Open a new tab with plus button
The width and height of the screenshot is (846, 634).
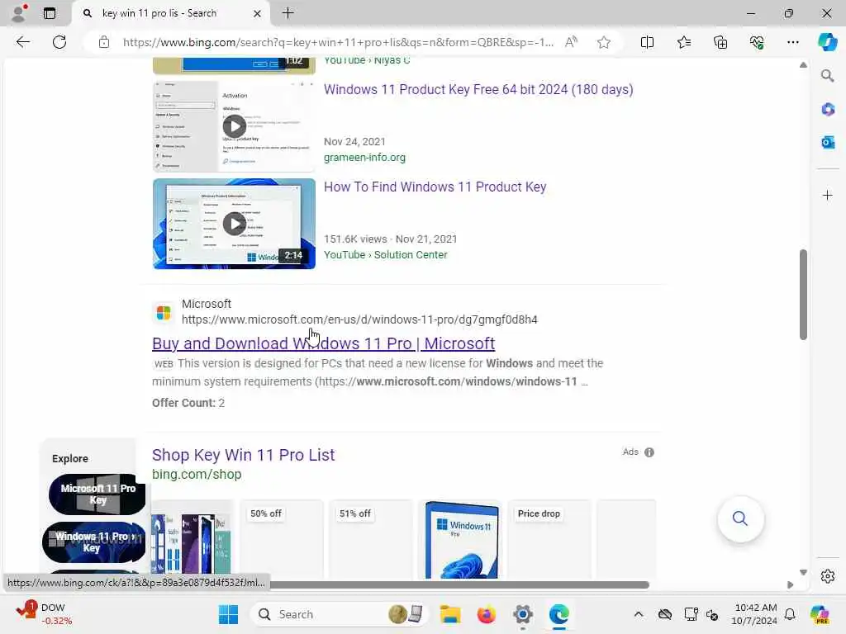click(x=288, y=13)
